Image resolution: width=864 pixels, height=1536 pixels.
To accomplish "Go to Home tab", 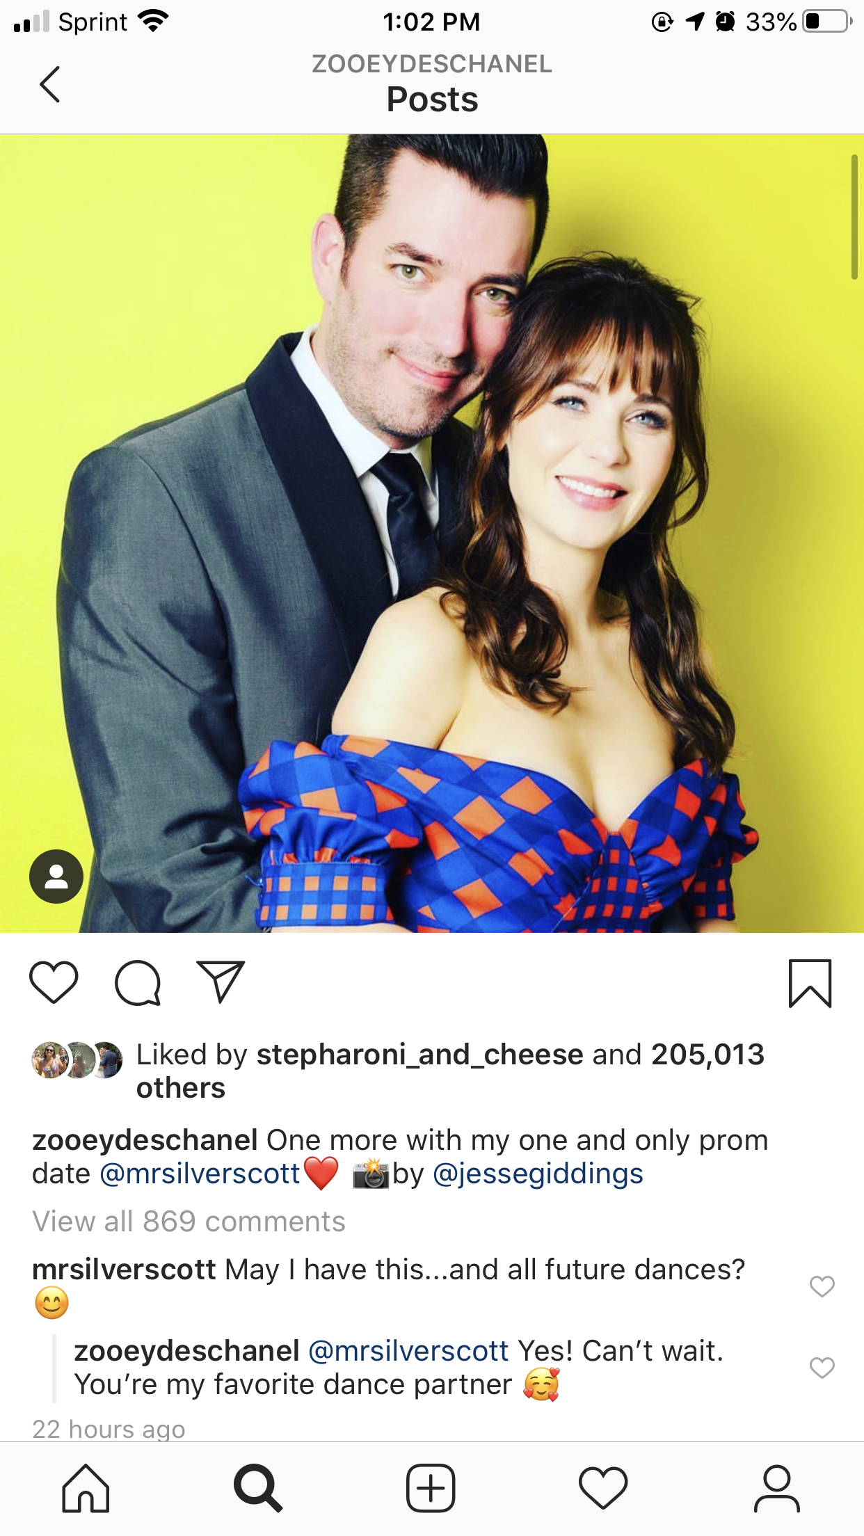I will click(86, 1489).
